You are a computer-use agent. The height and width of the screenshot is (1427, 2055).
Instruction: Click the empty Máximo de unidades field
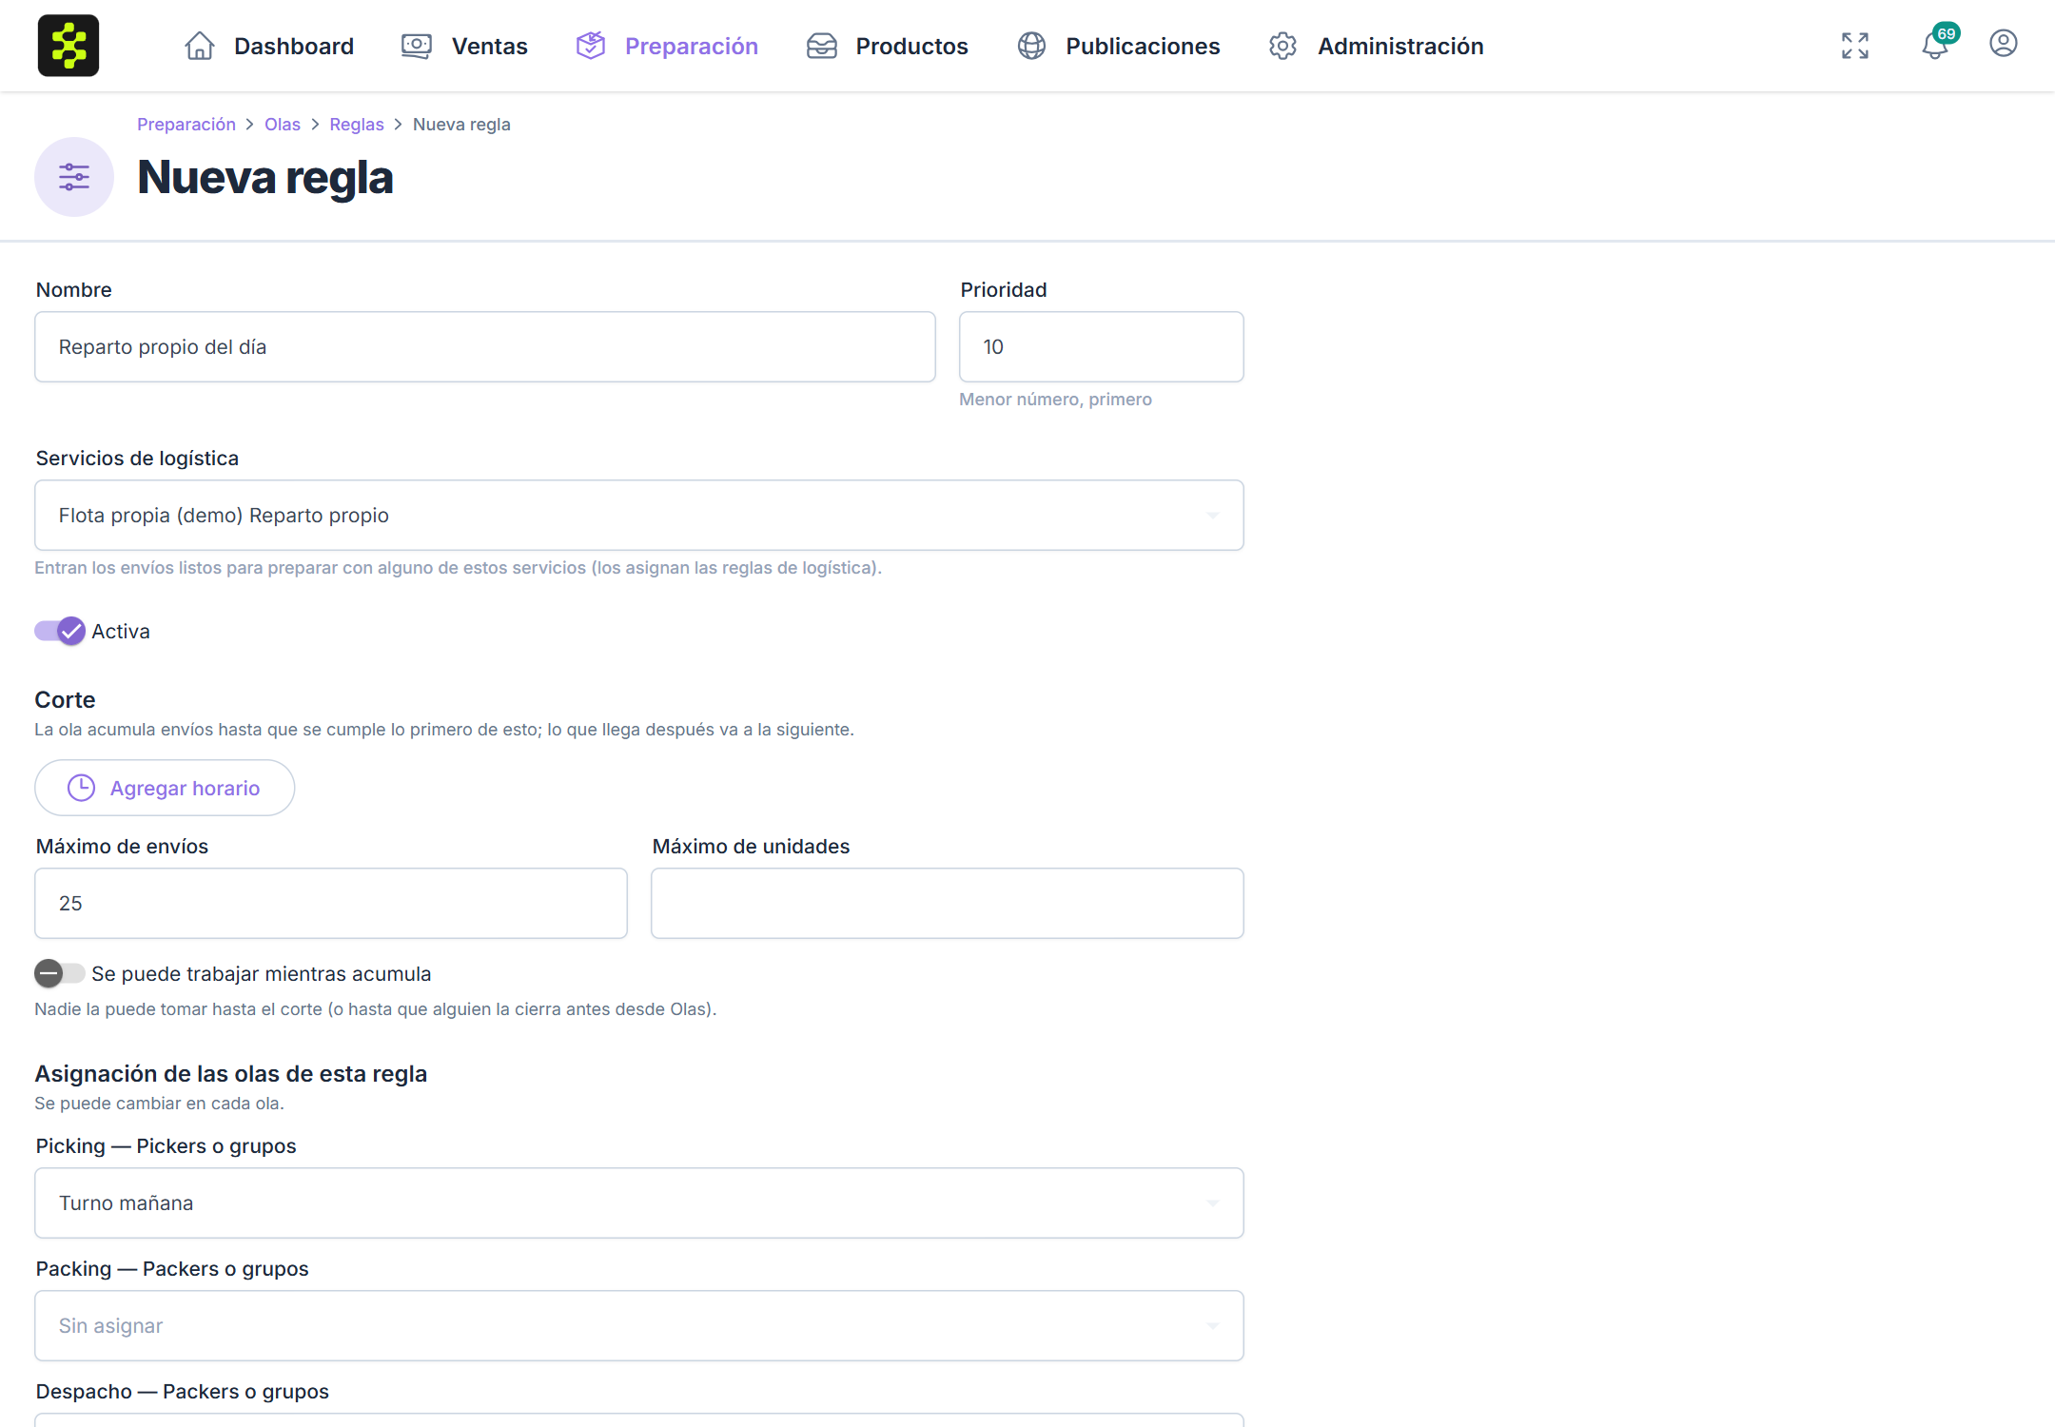tap(948, 903)
